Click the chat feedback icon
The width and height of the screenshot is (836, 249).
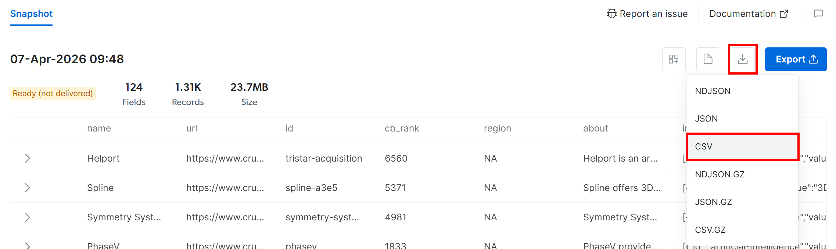pyautogui.click(x=818, y=14)
